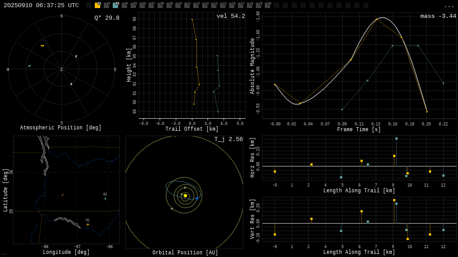Click the mass -3.44 readout
458x257 pixels.
pyautogui.click(x=438, y=17)
